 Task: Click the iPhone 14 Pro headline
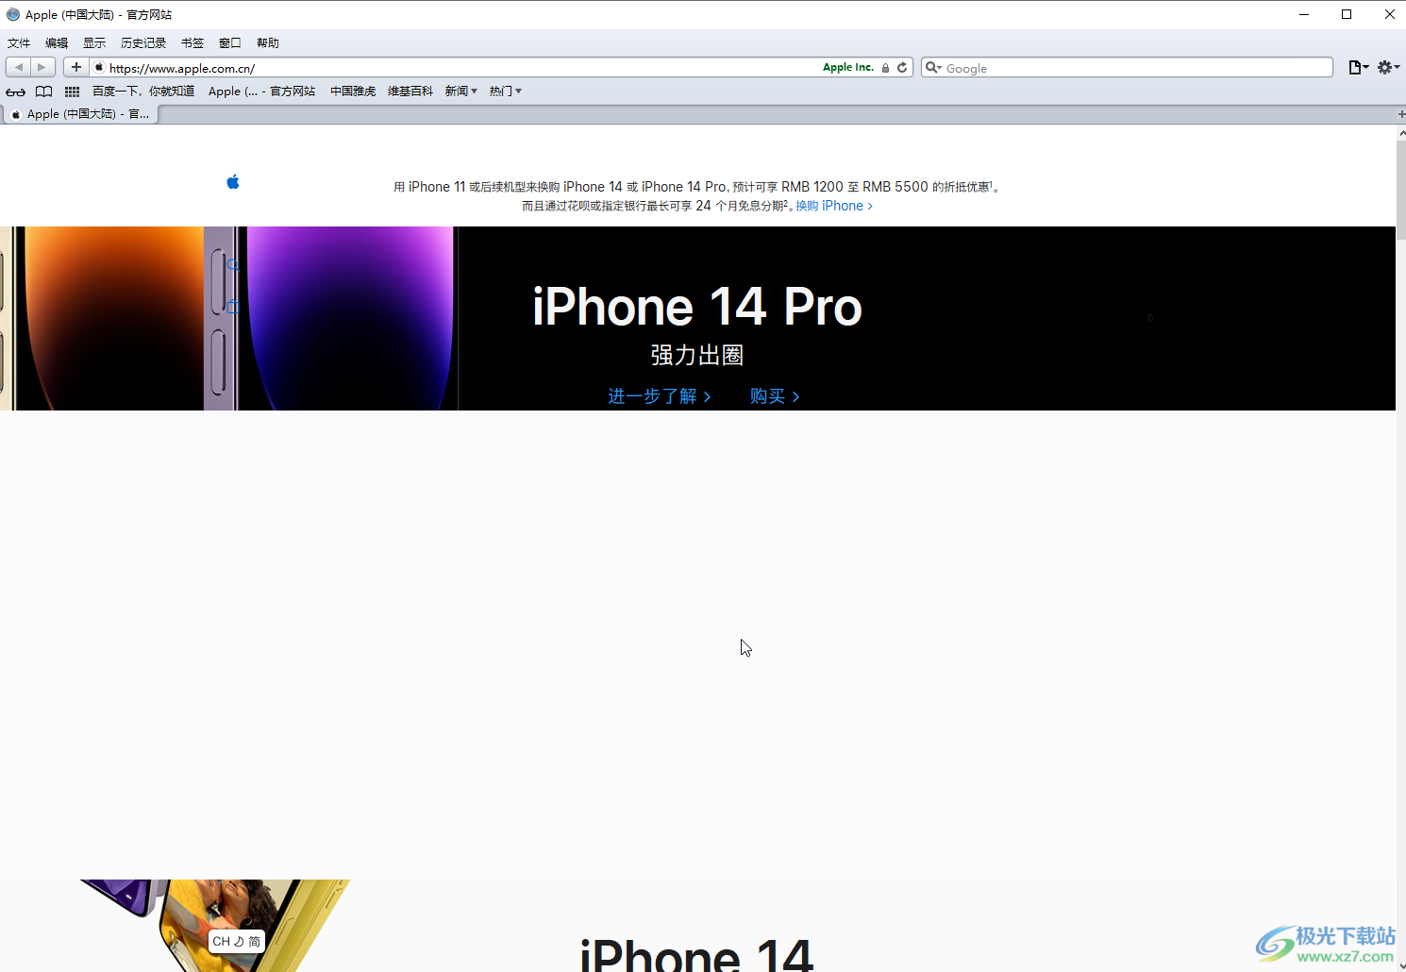(697, 307)
